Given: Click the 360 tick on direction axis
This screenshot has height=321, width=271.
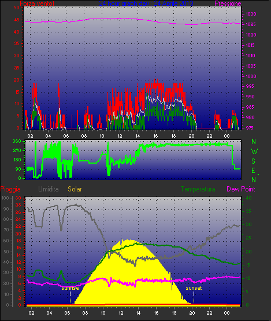Looking at the screenshot, I should click(17, 141).
